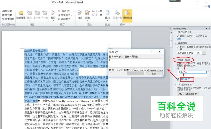Open the 更多用户... link

187,79
